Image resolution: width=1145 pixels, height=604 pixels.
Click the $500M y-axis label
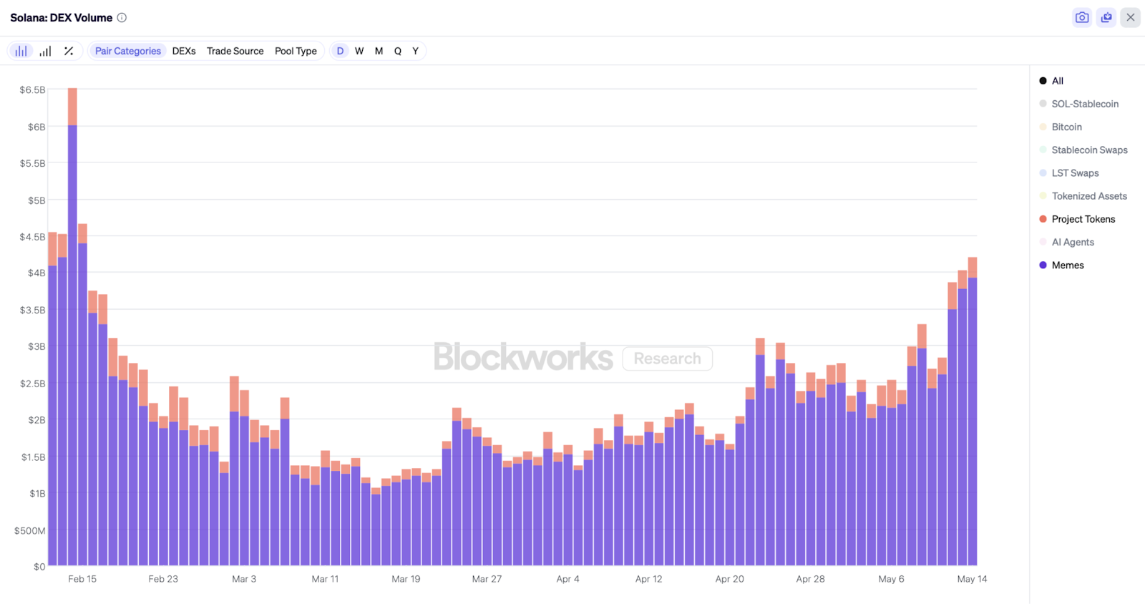(29, 530)
